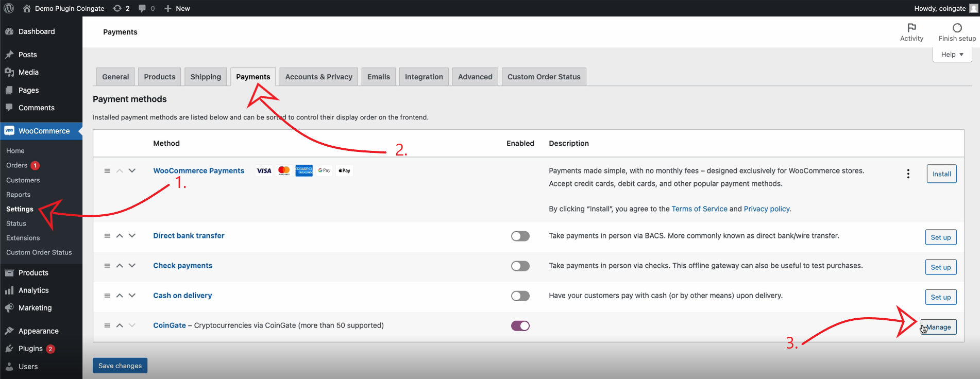The width and height of the screenshot is (980, 379).
Task: Open WooCommerce Payments three-dot options menu
Action: point(908,174)
